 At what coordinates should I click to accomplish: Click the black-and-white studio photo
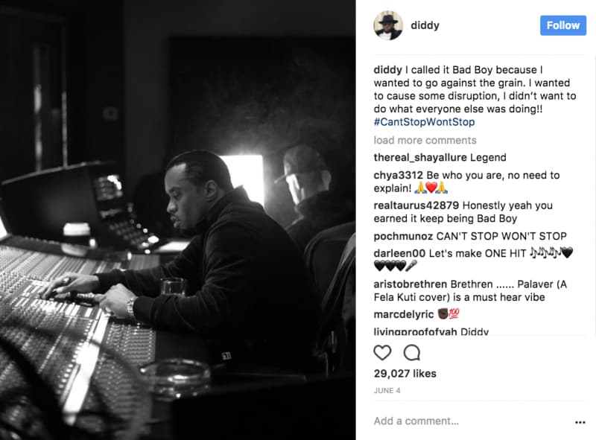tap(177, 220)
